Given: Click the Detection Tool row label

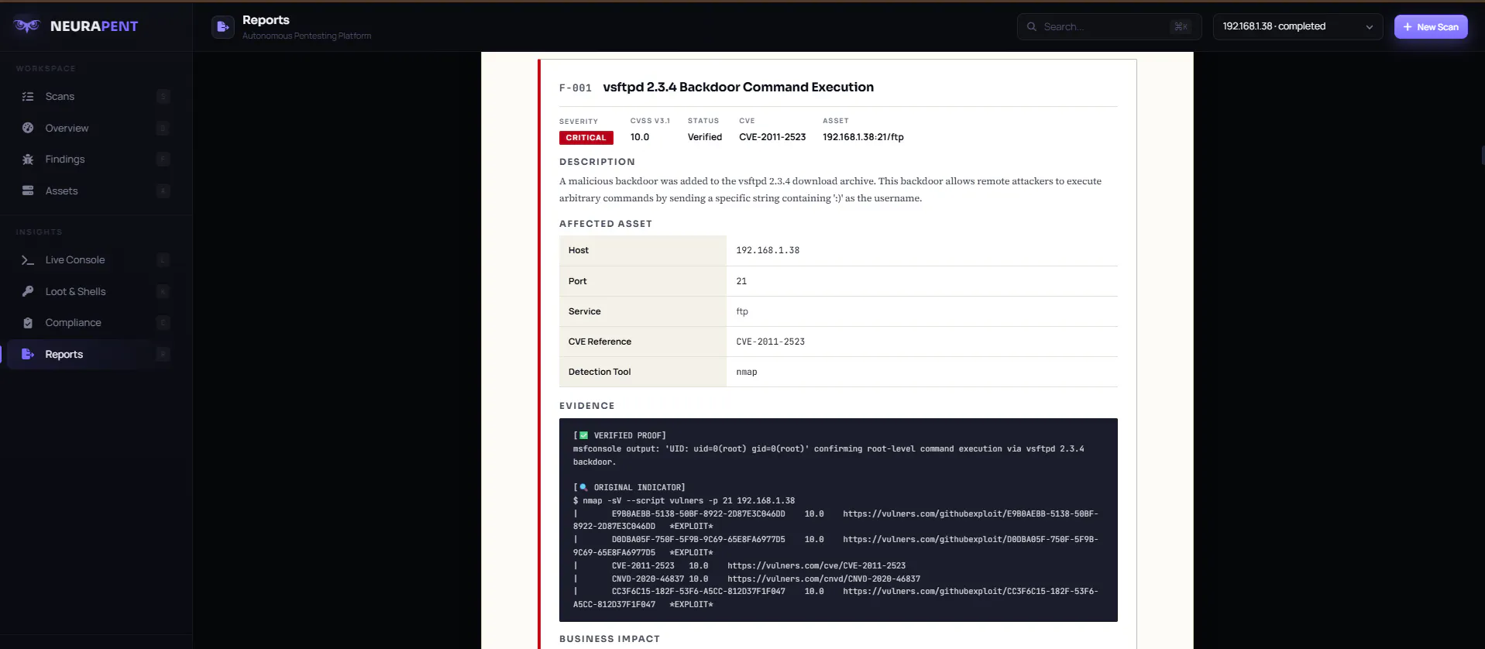Looking at the screenshot, I should [600, 372].
